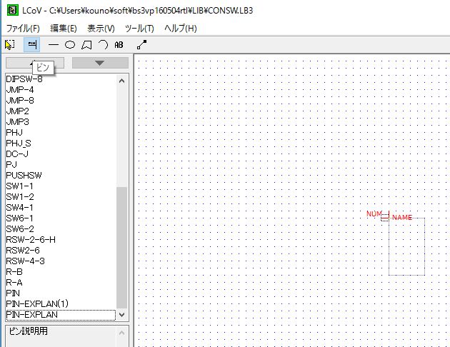450x347 pixels.
Task: Select PHJ in the part list
Action: click(x=61, y=133)
